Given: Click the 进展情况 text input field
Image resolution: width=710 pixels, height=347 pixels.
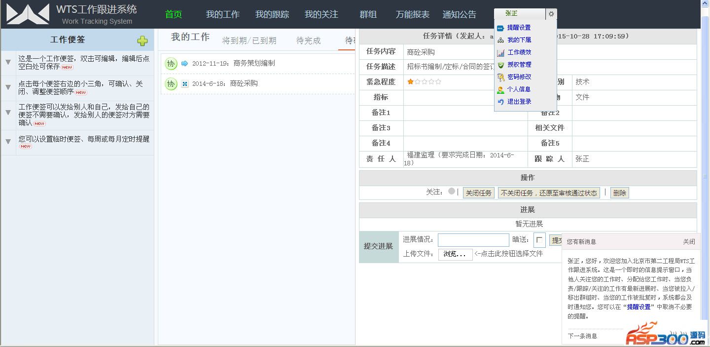Looking at the screenshot, I should click(473, 240).
